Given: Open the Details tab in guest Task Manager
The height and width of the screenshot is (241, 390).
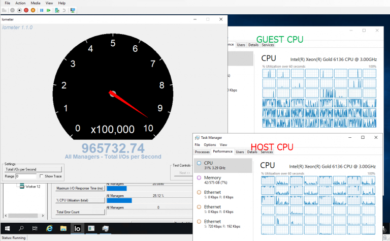Looking at the screenshot, I should pyautogui.click(x=253, y=45).
